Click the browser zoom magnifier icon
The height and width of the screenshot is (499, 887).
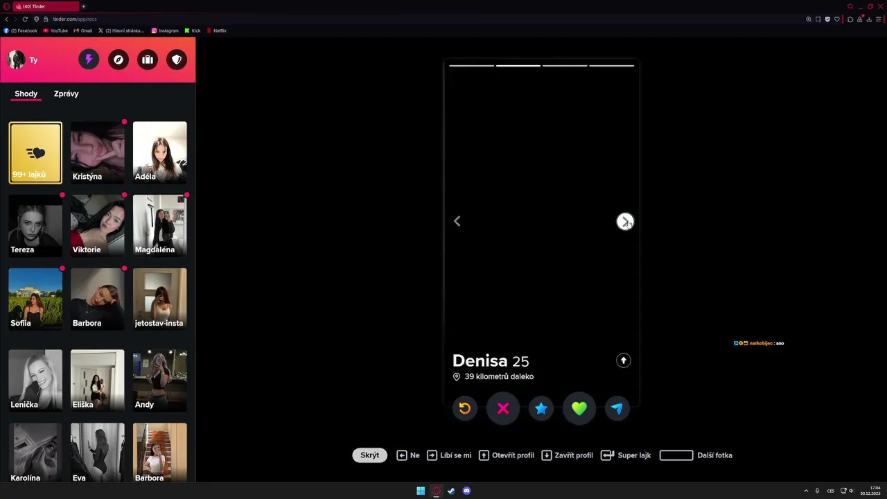click(x=809, y=19)
